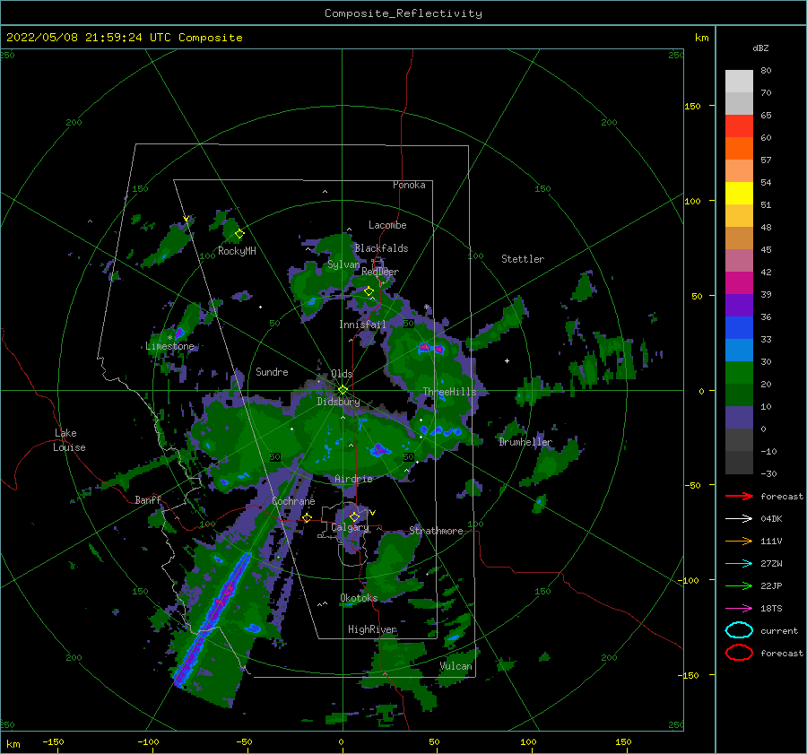Screen dimensions: 807x754
Task: Click the Stettler city label
Action: click(523, 259)
